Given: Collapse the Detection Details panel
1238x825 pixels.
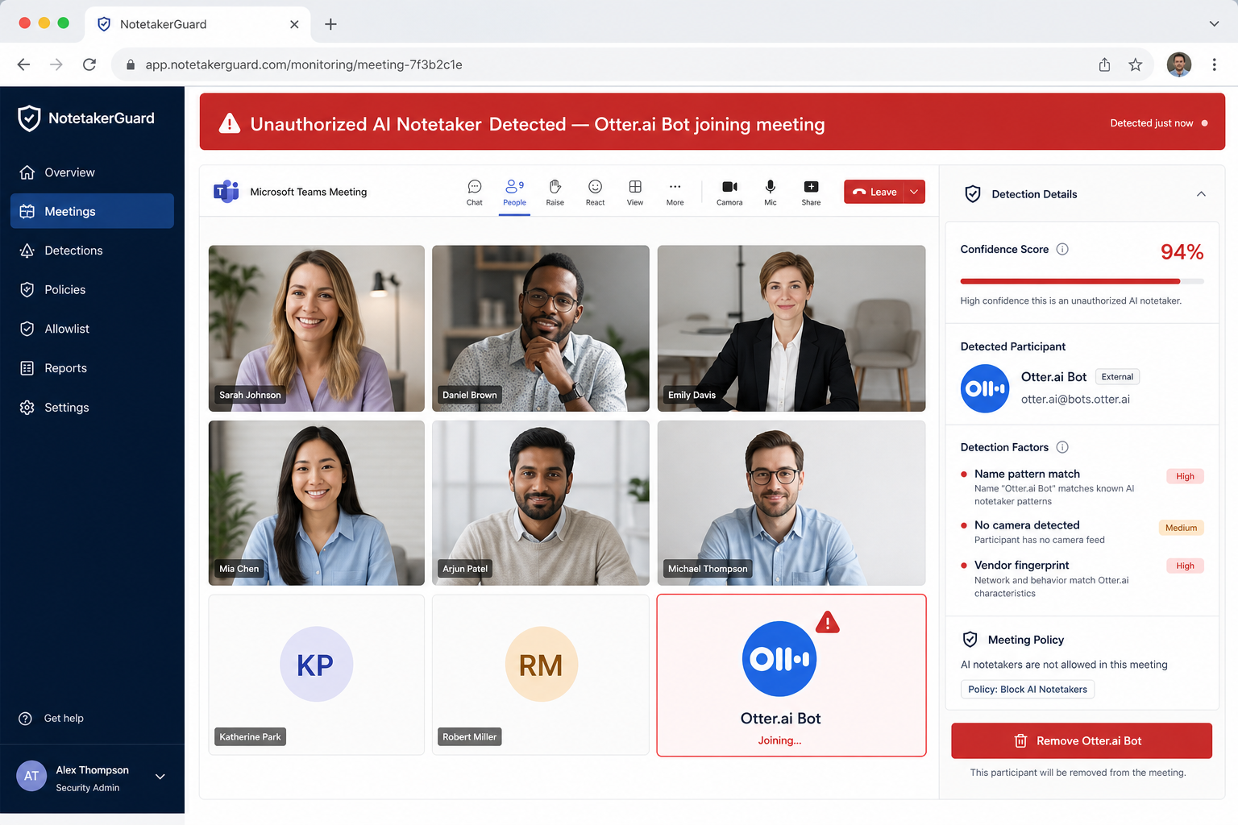Looking at the screenshot, I should [1201, 194].
